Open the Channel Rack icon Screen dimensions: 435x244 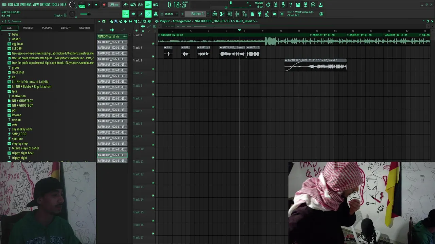(230, 14)
